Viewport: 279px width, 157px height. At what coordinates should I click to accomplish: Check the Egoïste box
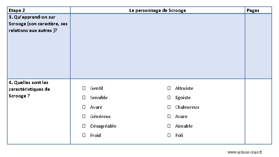pyautogui.click(x=169, y=98)
